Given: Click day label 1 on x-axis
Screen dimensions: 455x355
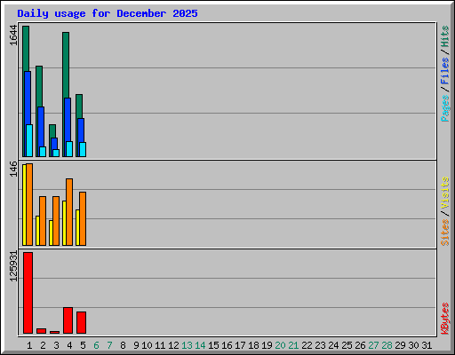Looking at the screenshot, I should click(29, 345).
